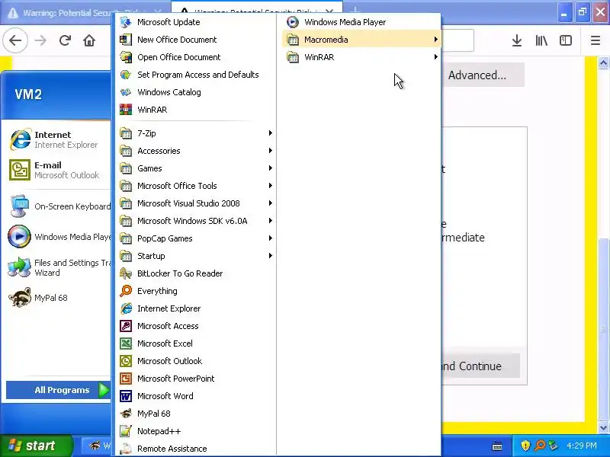Open the browser hamburger menu
This screenshot has height=457, width=610.
click(596, 40)
